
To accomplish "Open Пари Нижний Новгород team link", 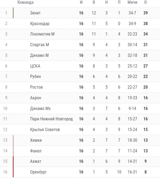I will pos(51,119).
